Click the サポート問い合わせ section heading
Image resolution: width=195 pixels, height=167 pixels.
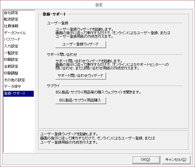[62, 55]
